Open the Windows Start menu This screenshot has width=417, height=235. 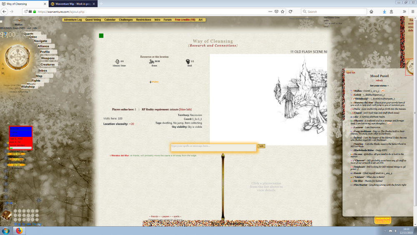[6, 231]
